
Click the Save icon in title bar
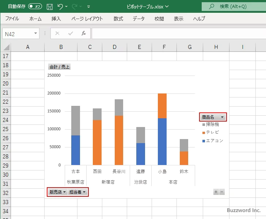click(x=50, y=7)
